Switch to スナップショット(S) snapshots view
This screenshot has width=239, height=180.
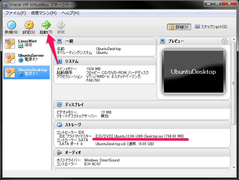[x=211, y=27]
